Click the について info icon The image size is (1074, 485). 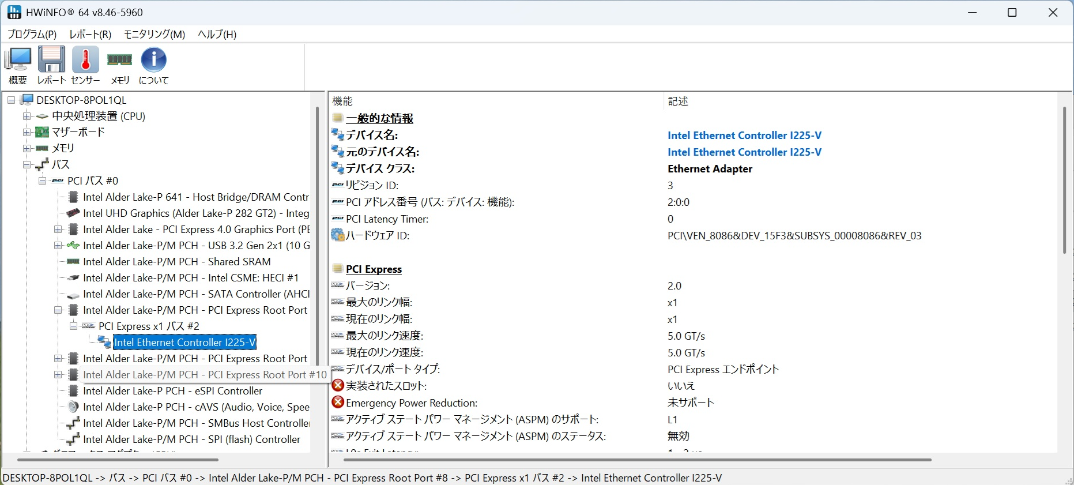coord(154,66)
